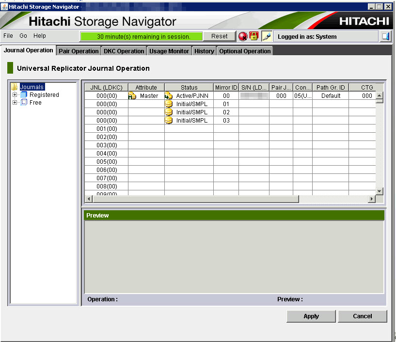Expand the Registered tree node
The height and width of the screenshot is (342, 396).
click(x=15, y=94)
